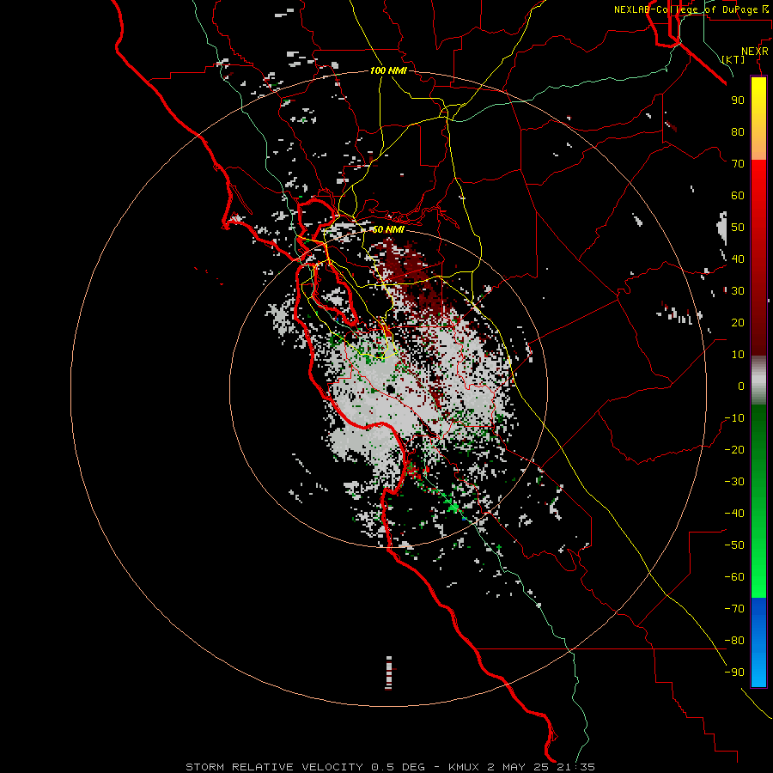Viewport: 773px width, 773px height.
Task: Click the -40 value on velocity scale
Action: click(734, 514)
